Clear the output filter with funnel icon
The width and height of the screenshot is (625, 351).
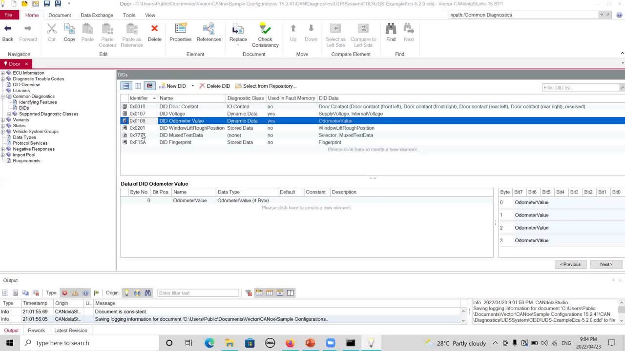(249, 293)
